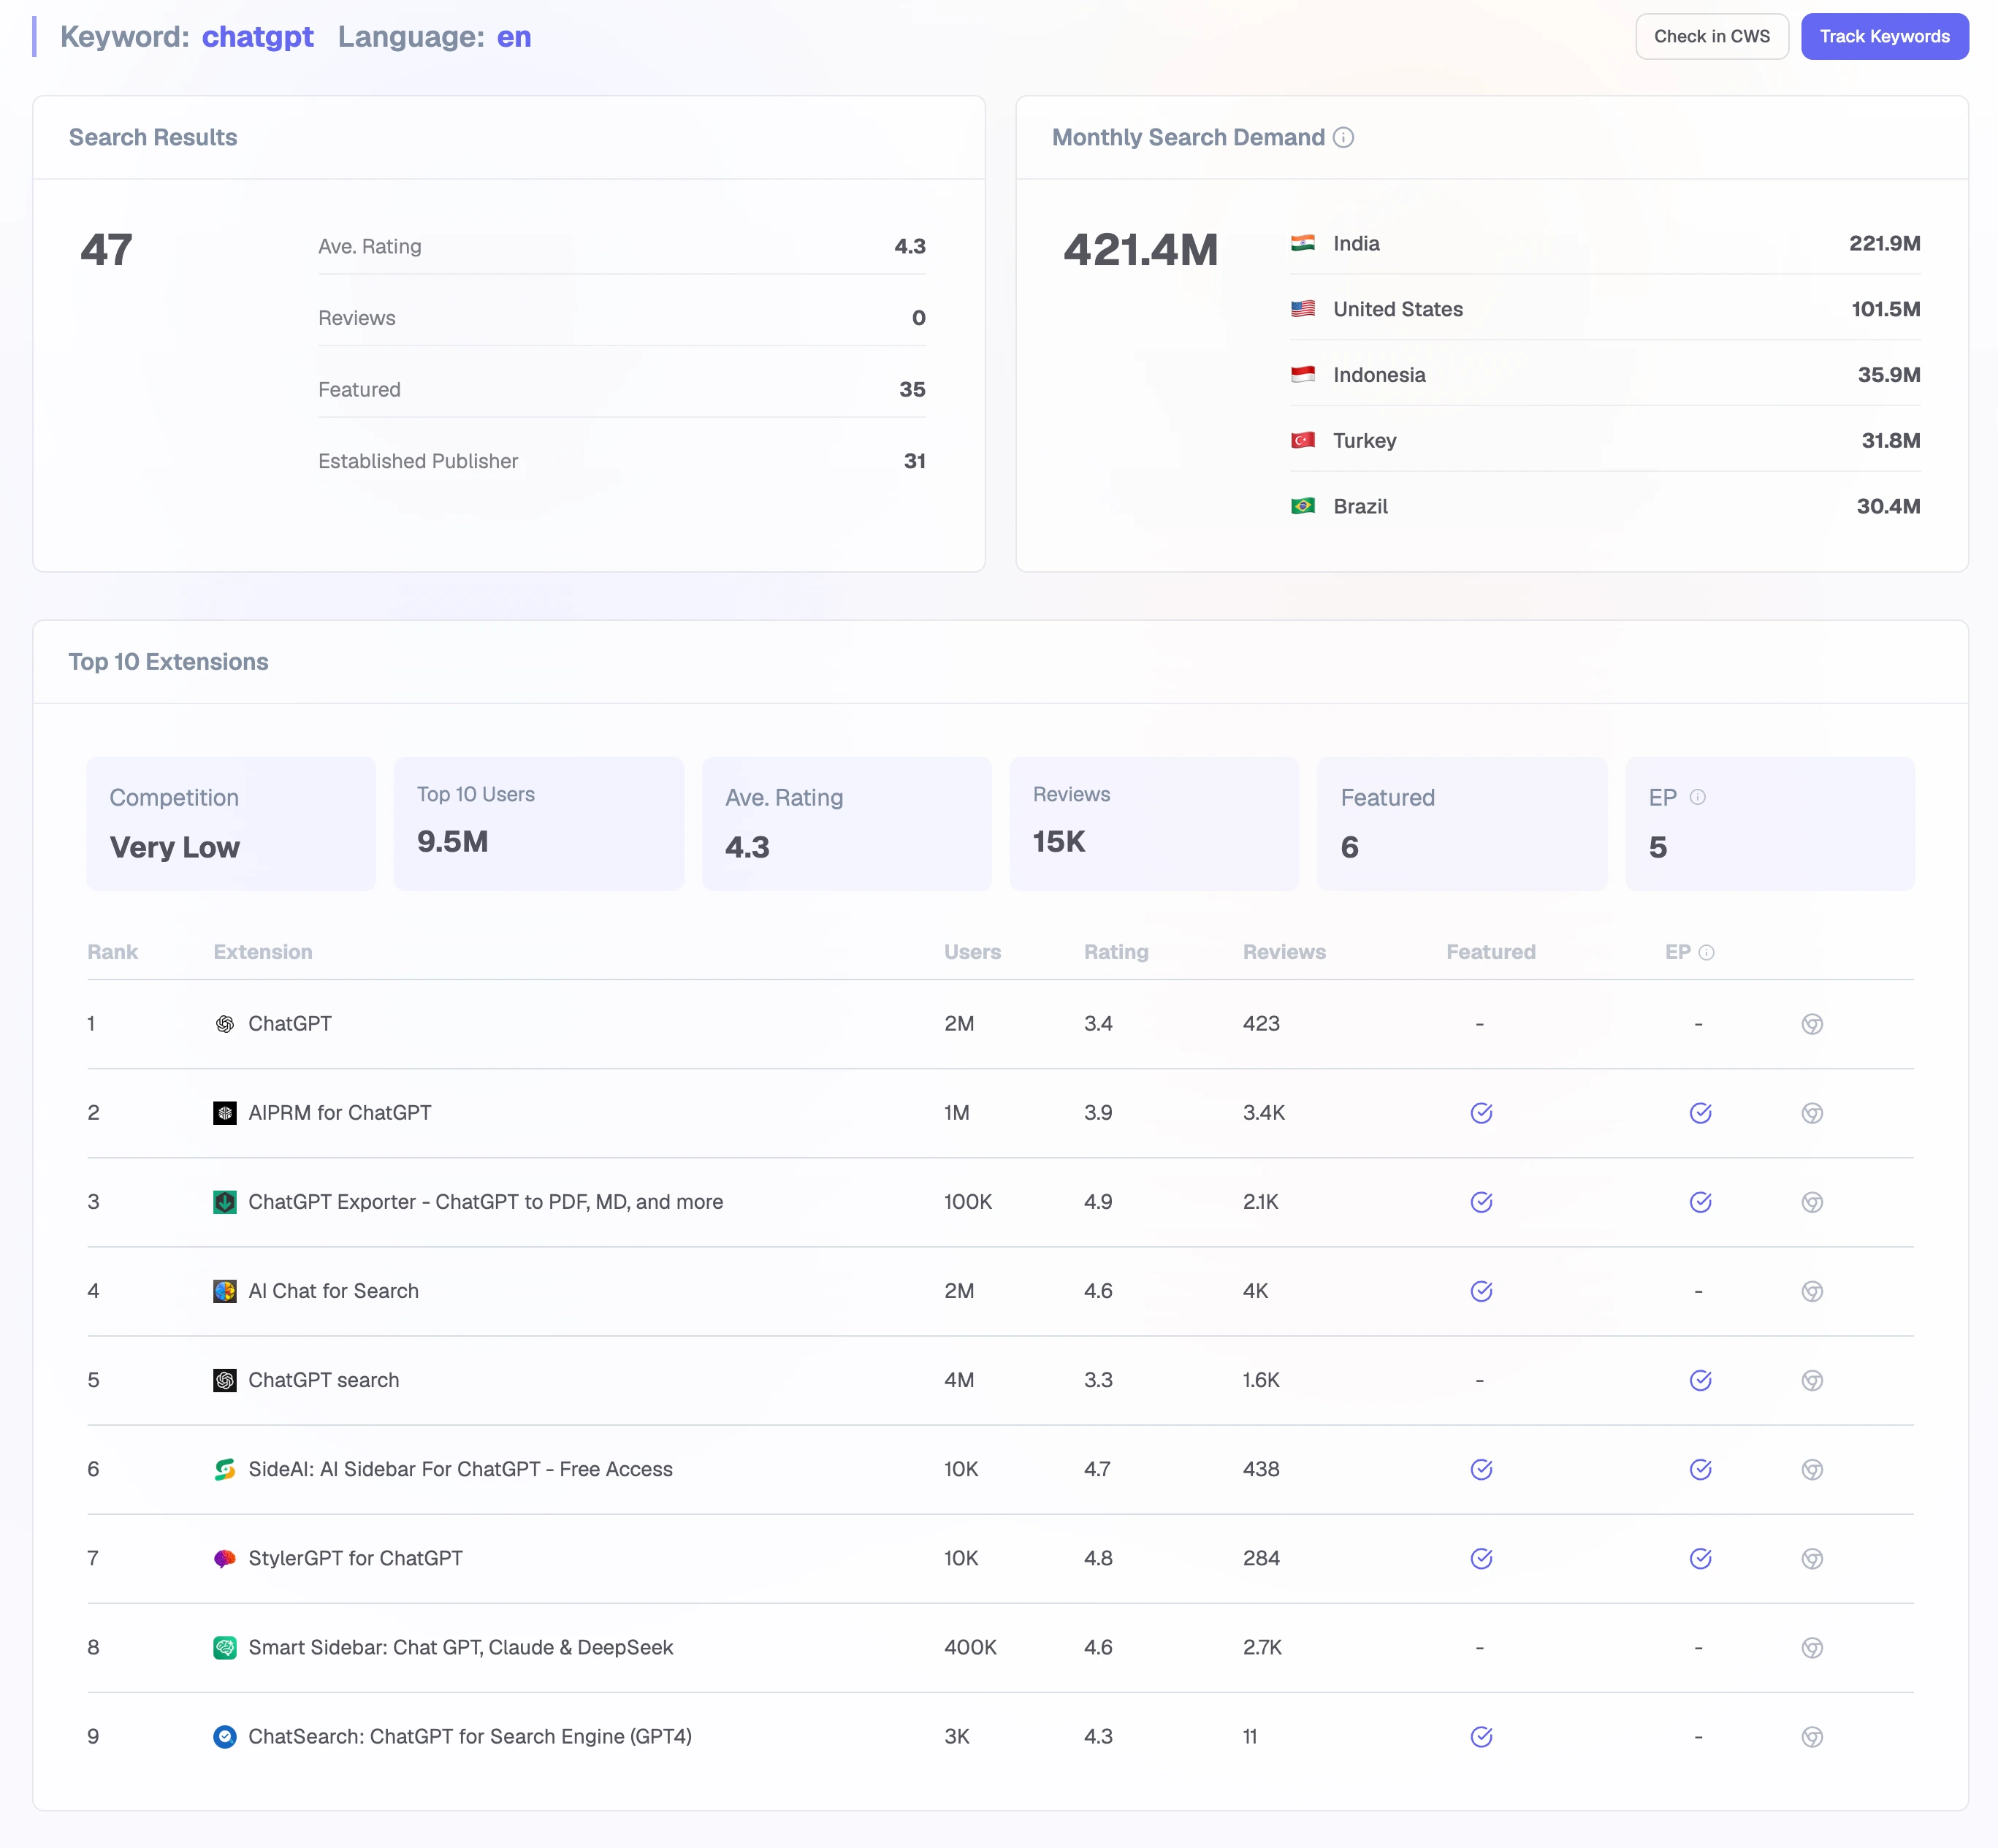Click the Rank column header
1998x1848 pixels.
[112, 952]
